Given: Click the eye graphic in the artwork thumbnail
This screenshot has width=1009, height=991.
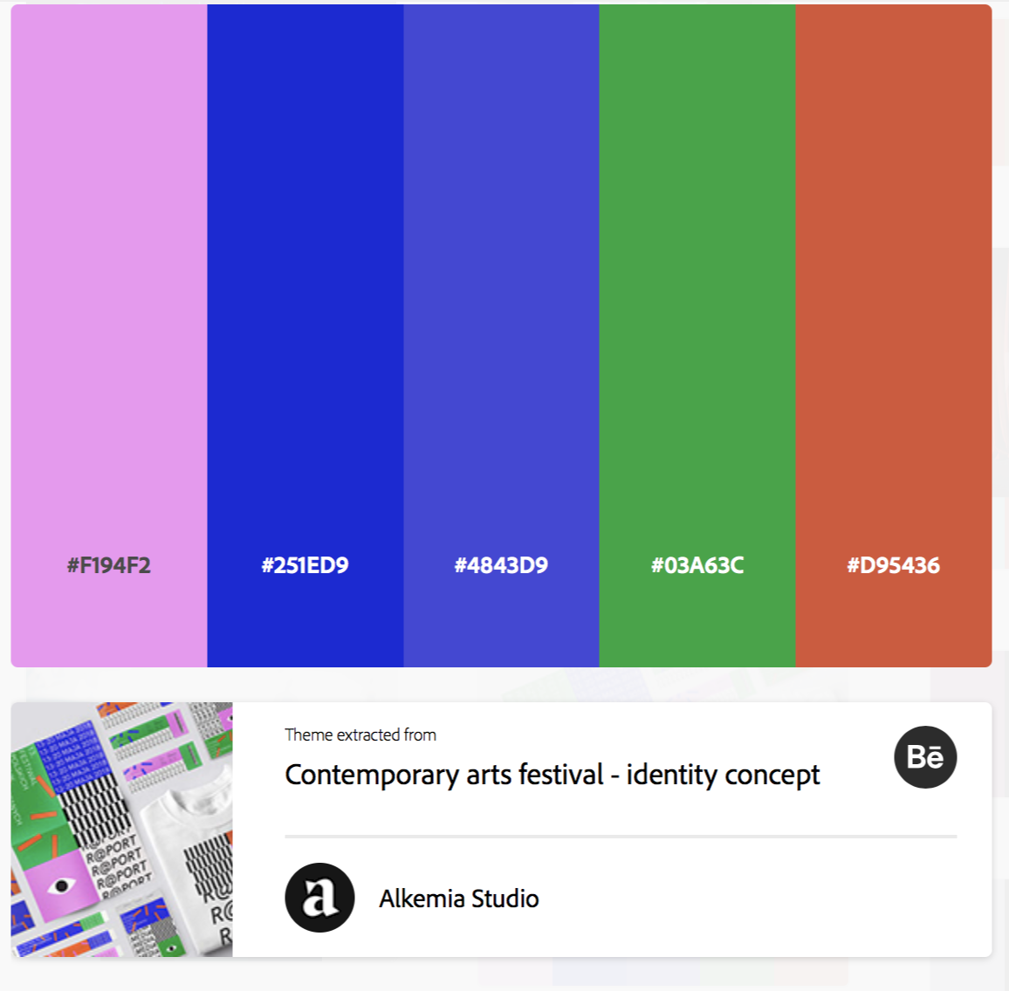Looking at the screenshot, I should click(x=61, y=886).
